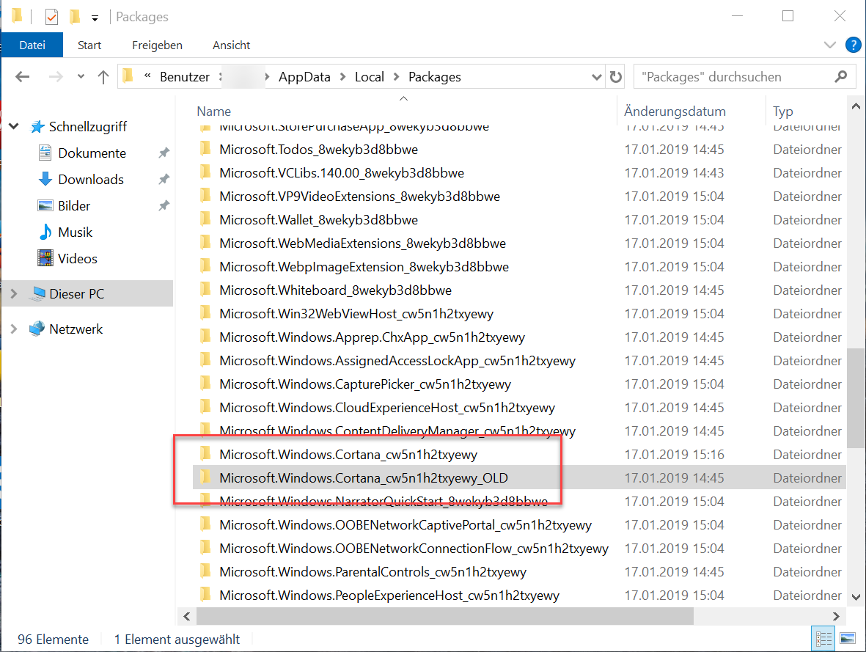Expand the Netzwerk tree node
The image size is (866, 652).
click(14, 329)
